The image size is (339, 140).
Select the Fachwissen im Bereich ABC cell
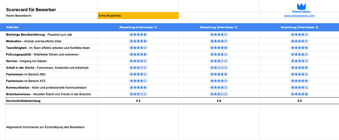[x=52, y=74]
